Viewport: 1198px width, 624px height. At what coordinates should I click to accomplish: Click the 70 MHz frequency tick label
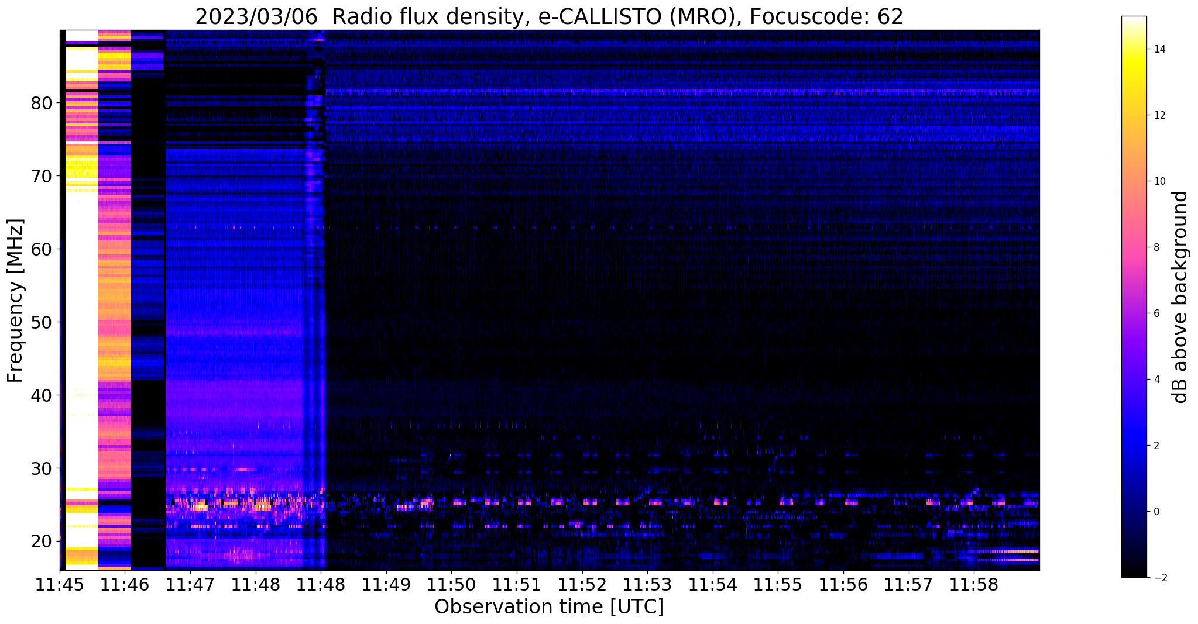(x=42, y=176)
